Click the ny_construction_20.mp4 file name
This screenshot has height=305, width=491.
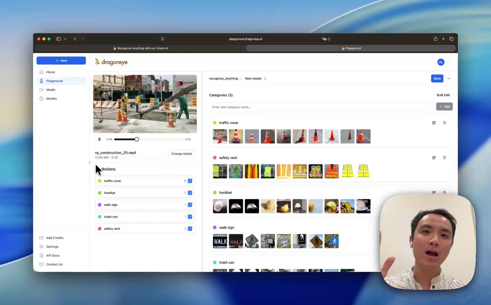115,153
